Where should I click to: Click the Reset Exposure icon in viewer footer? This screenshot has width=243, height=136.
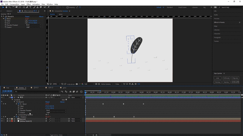(x=135, y=84)
